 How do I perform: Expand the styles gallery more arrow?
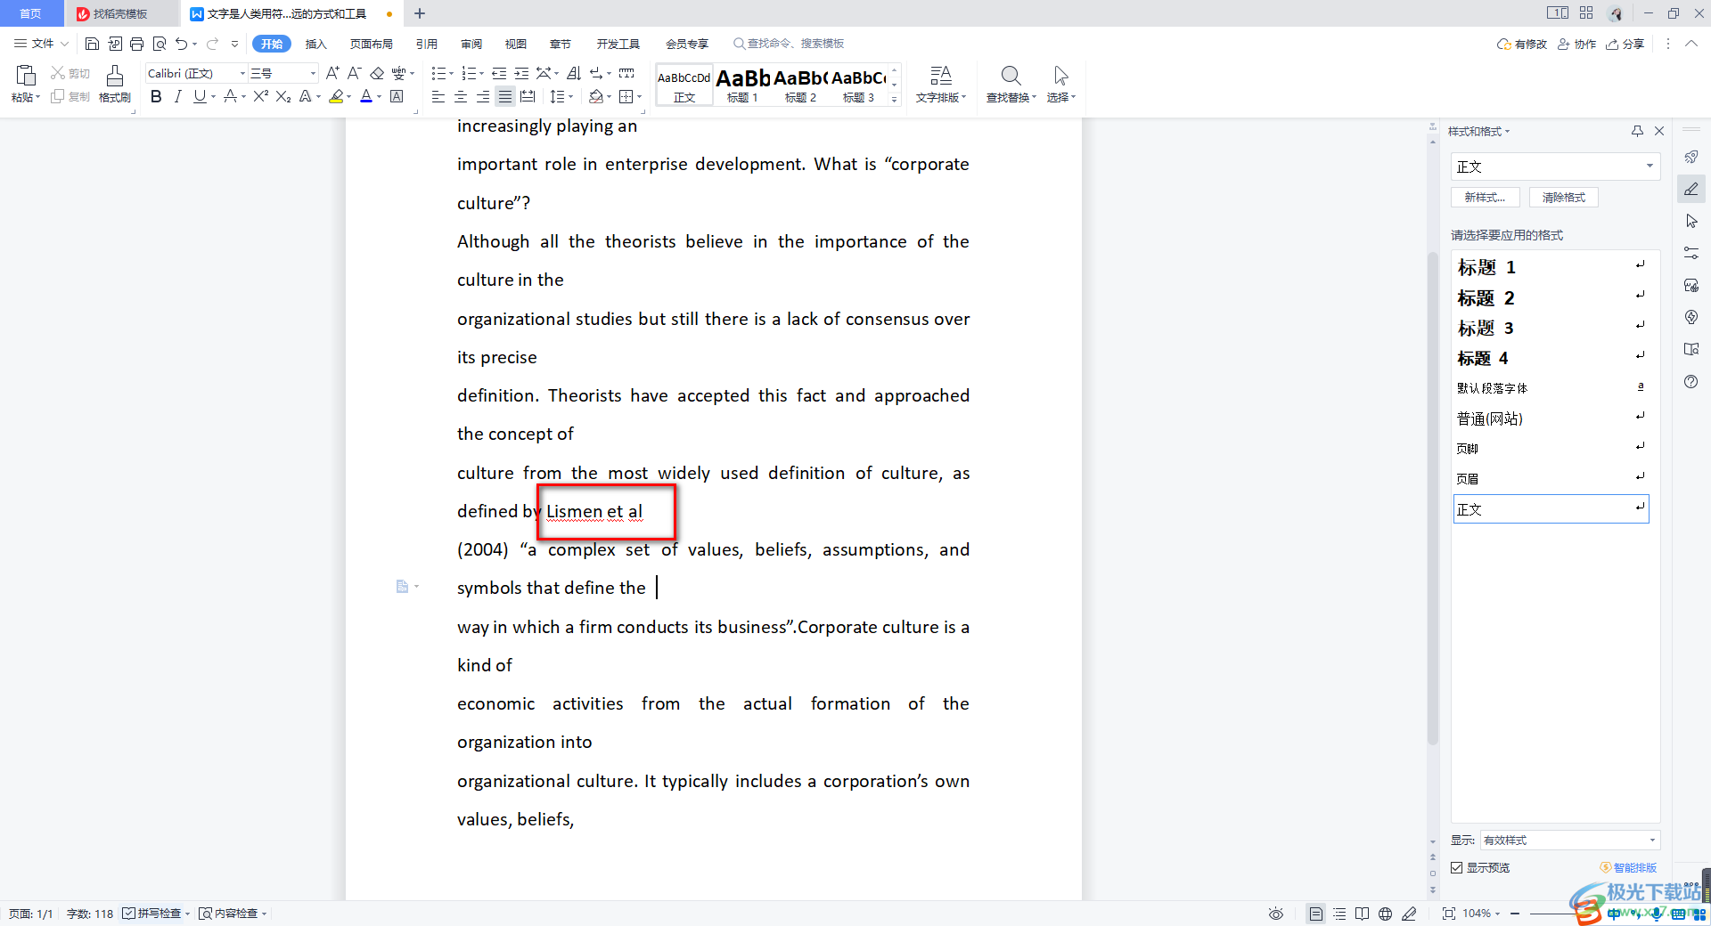[895, 100]
